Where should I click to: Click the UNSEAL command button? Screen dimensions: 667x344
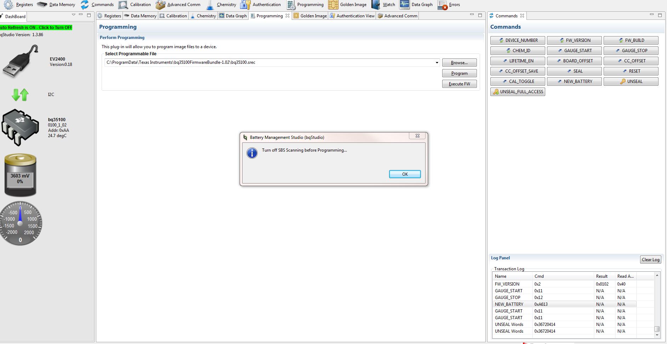[631, 81]
